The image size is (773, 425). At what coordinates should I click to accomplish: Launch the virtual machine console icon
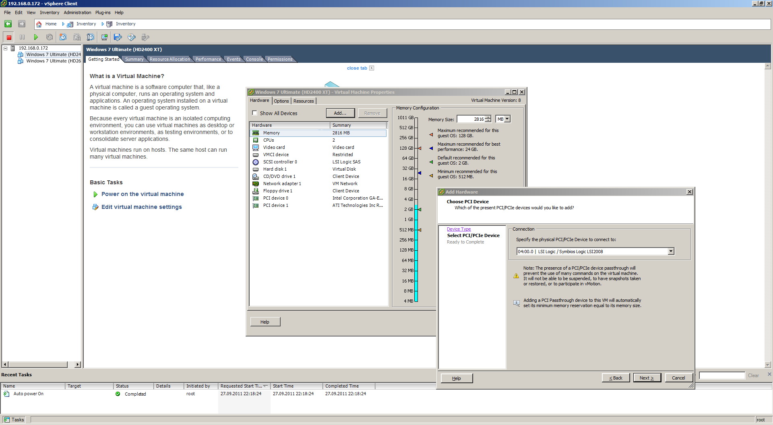pos(104,37)
